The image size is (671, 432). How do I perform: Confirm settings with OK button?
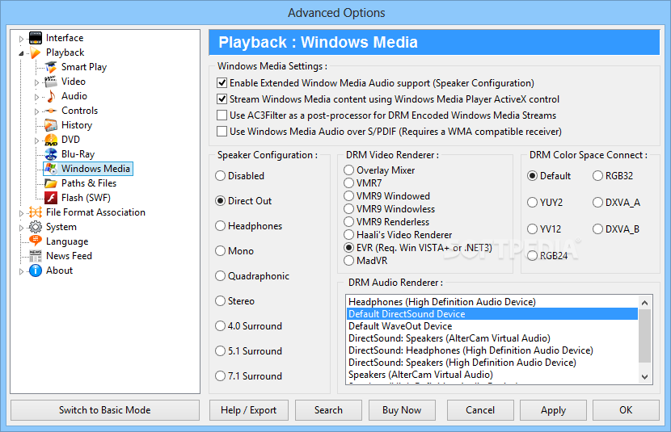coord(626,410)
